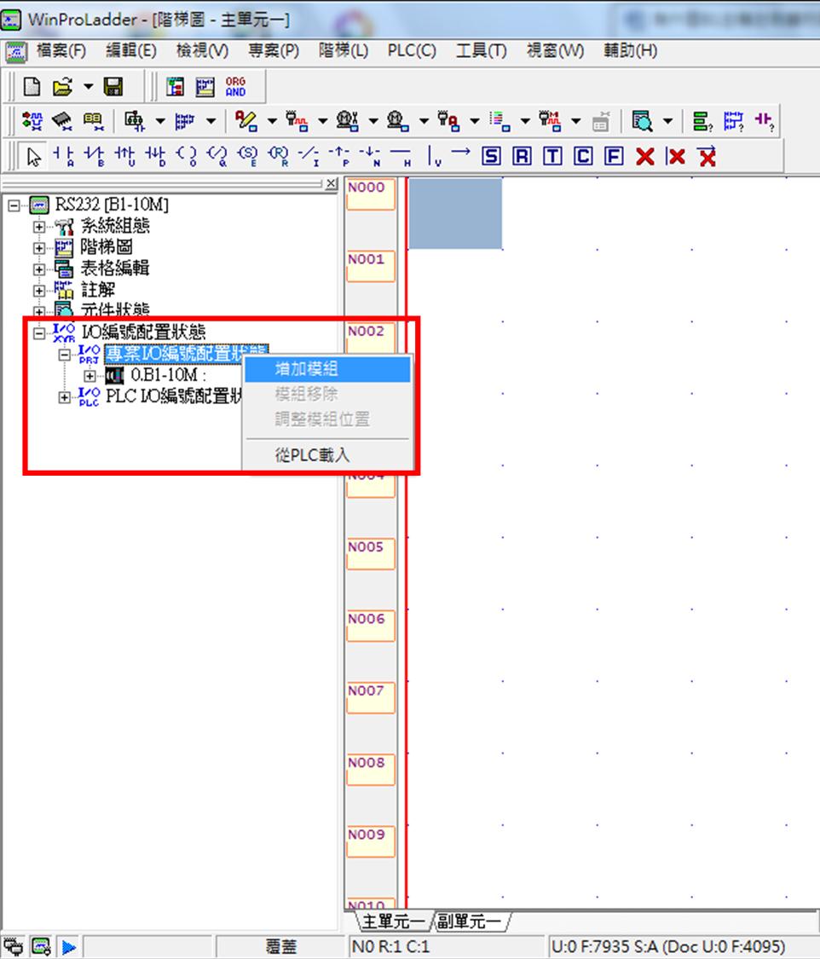Click 覆蓋 status bar field
The width and height of the screenshot is (820, 959).
point(280,947)
